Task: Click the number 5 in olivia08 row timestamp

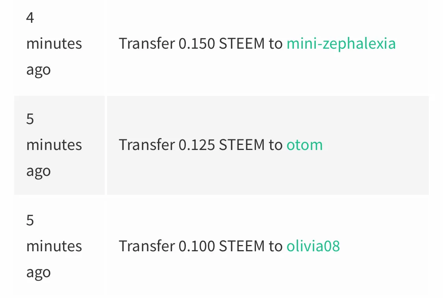Action: 30,220
